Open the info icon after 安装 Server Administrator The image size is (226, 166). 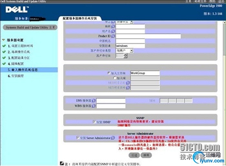(113, 138)
